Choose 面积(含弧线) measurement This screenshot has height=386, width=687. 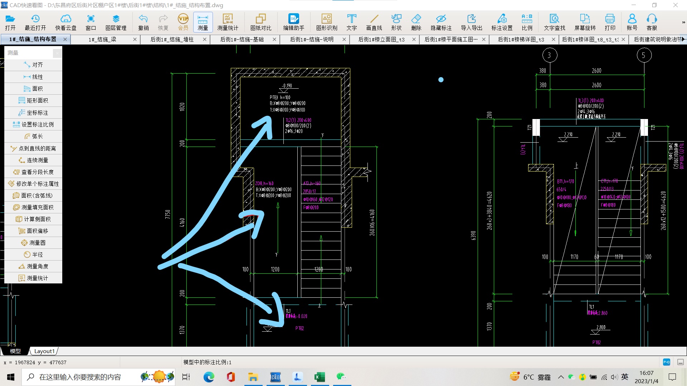(33, 196)
